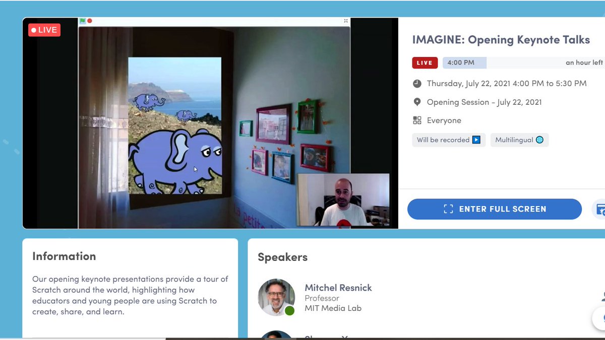Click the red stop icon in Scratch player
Viewport: 605px width, 340px height.
90,21
